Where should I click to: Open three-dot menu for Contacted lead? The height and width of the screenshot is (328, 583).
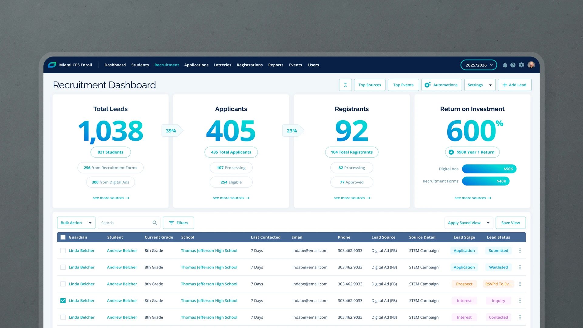(x=520, y=317)
